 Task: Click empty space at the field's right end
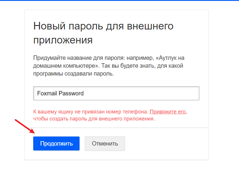click(x=183, y=93)
